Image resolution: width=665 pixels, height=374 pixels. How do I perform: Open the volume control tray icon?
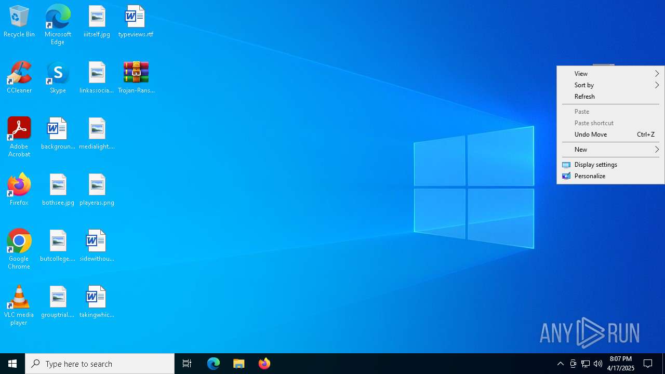coord(598,364)
